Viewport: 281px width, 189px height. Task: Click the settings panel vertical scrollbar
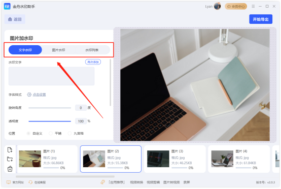(111, 83)
